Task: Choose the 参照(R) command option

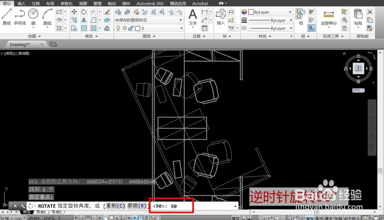Action: pyautogui.click(x=137, y=206)
